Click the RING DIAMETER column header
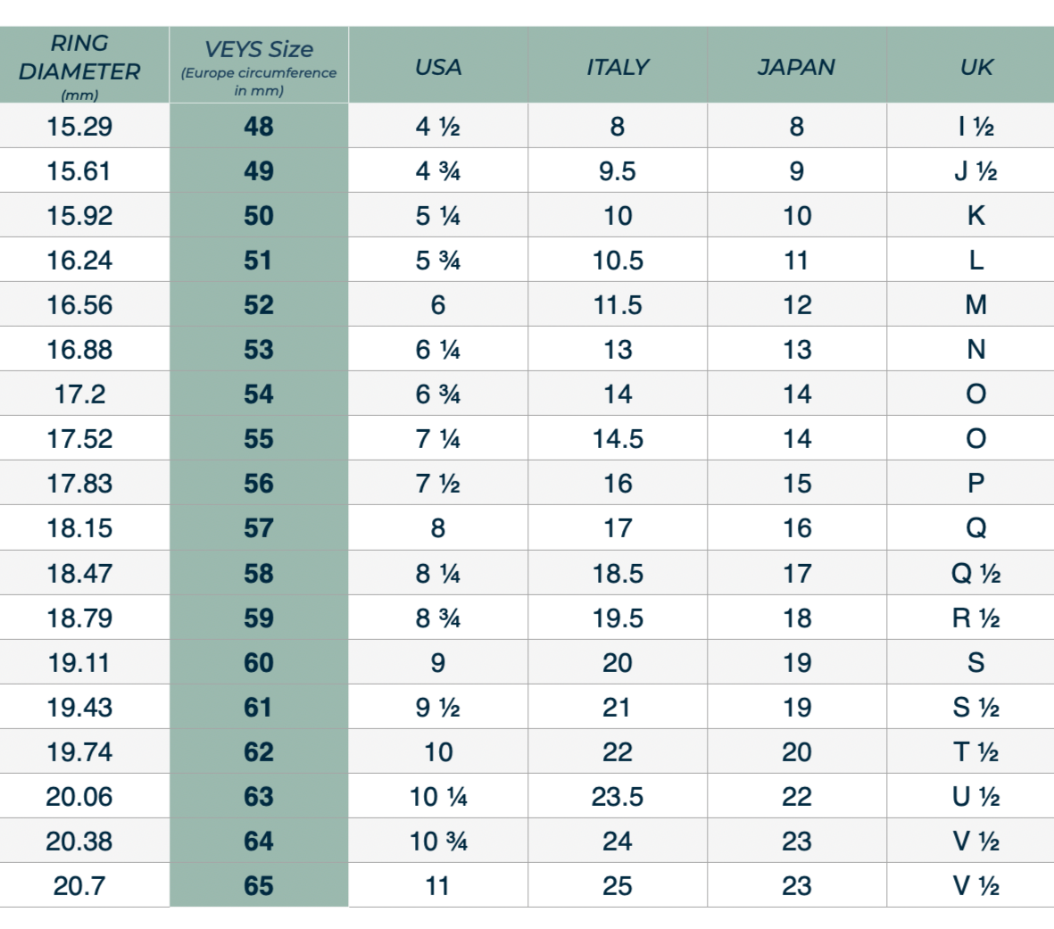Viewport: 1054px width, 929px height. point(79,65)
